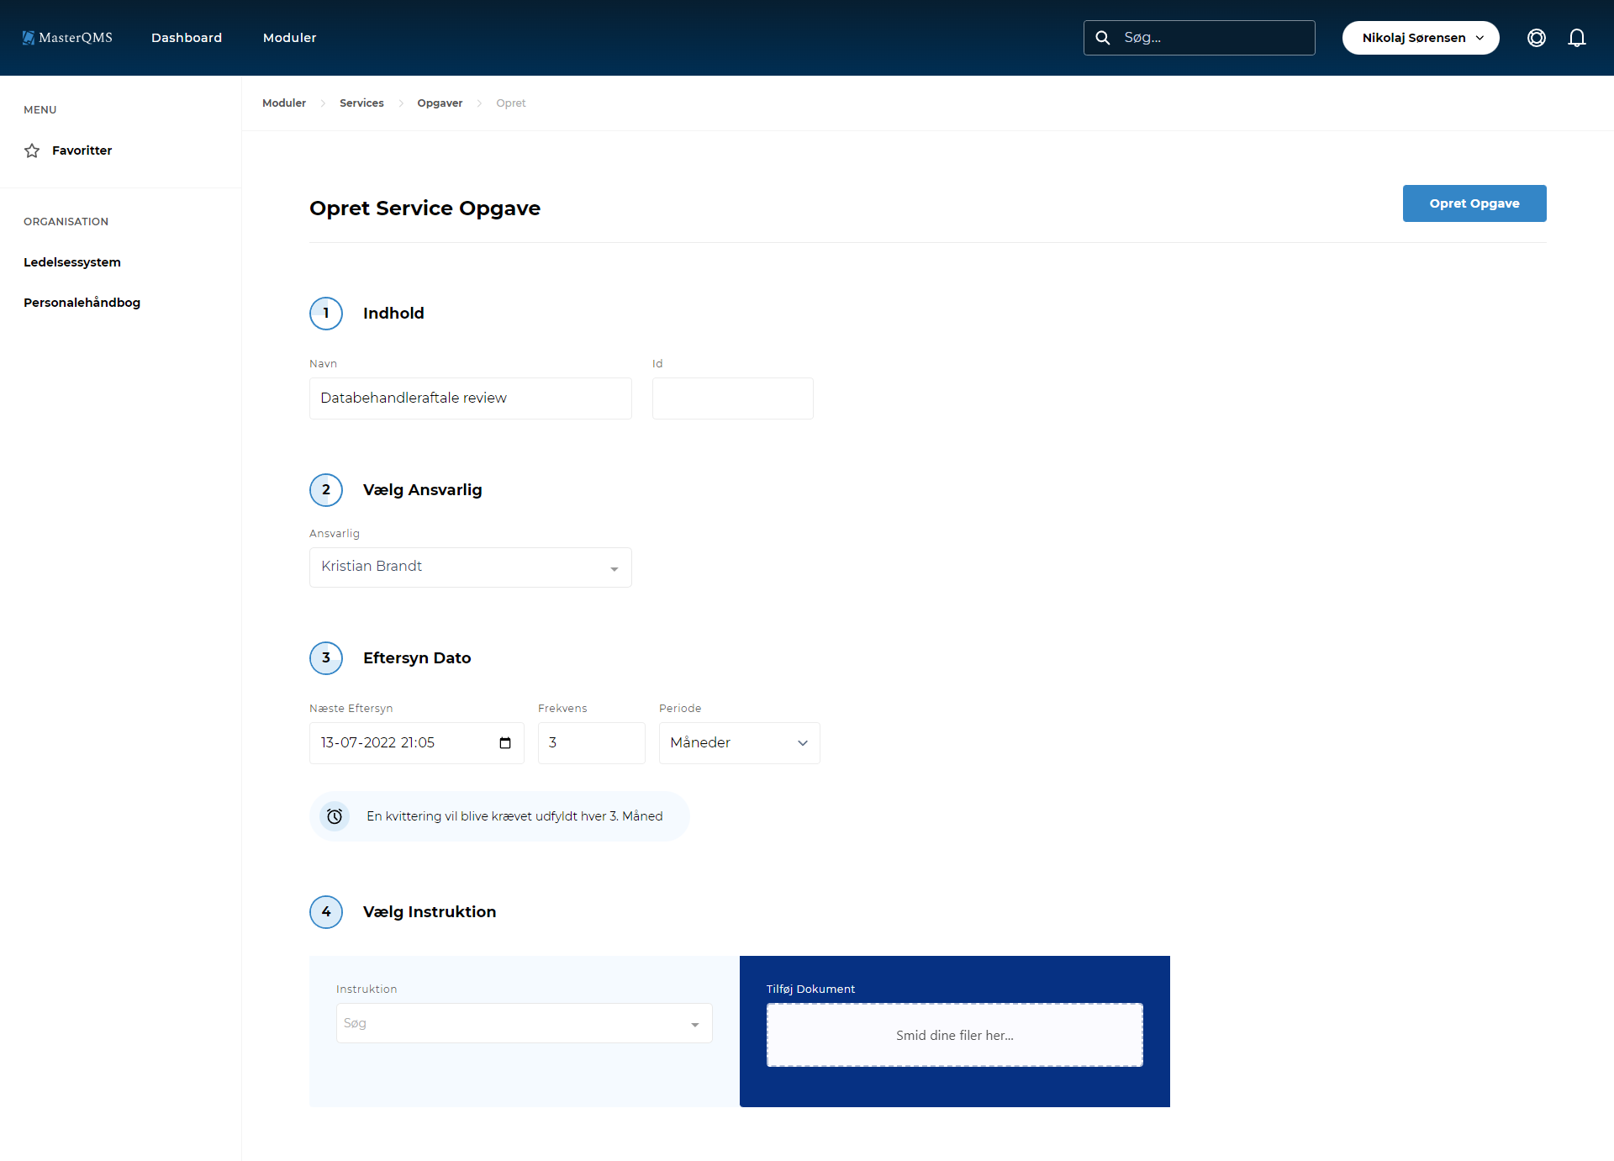
Task: Click the alarm clock icon in info banner
Action: (335, 816)
